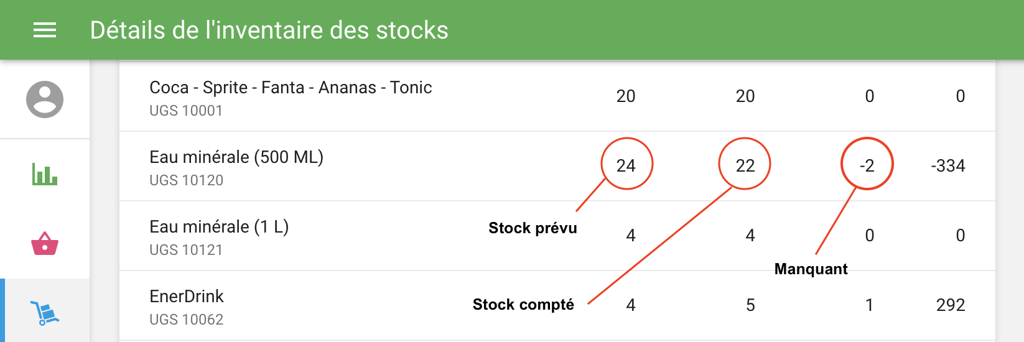Select the Eau minérale (500 ML) product

[x=236, y=157]
